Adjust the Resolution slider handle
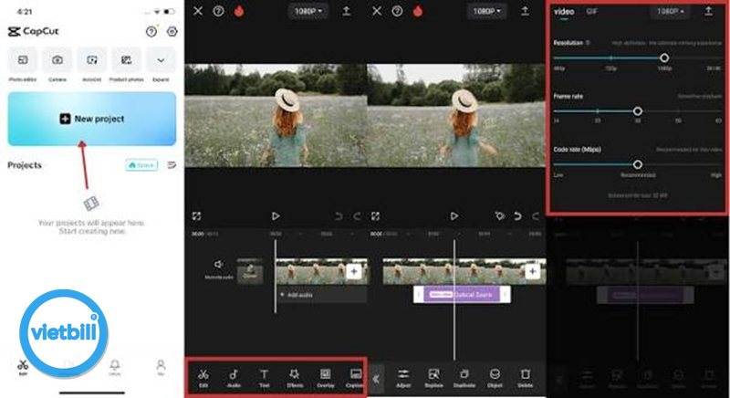The width and height of the screenshot is (730, 398). (x=664, y=58)
